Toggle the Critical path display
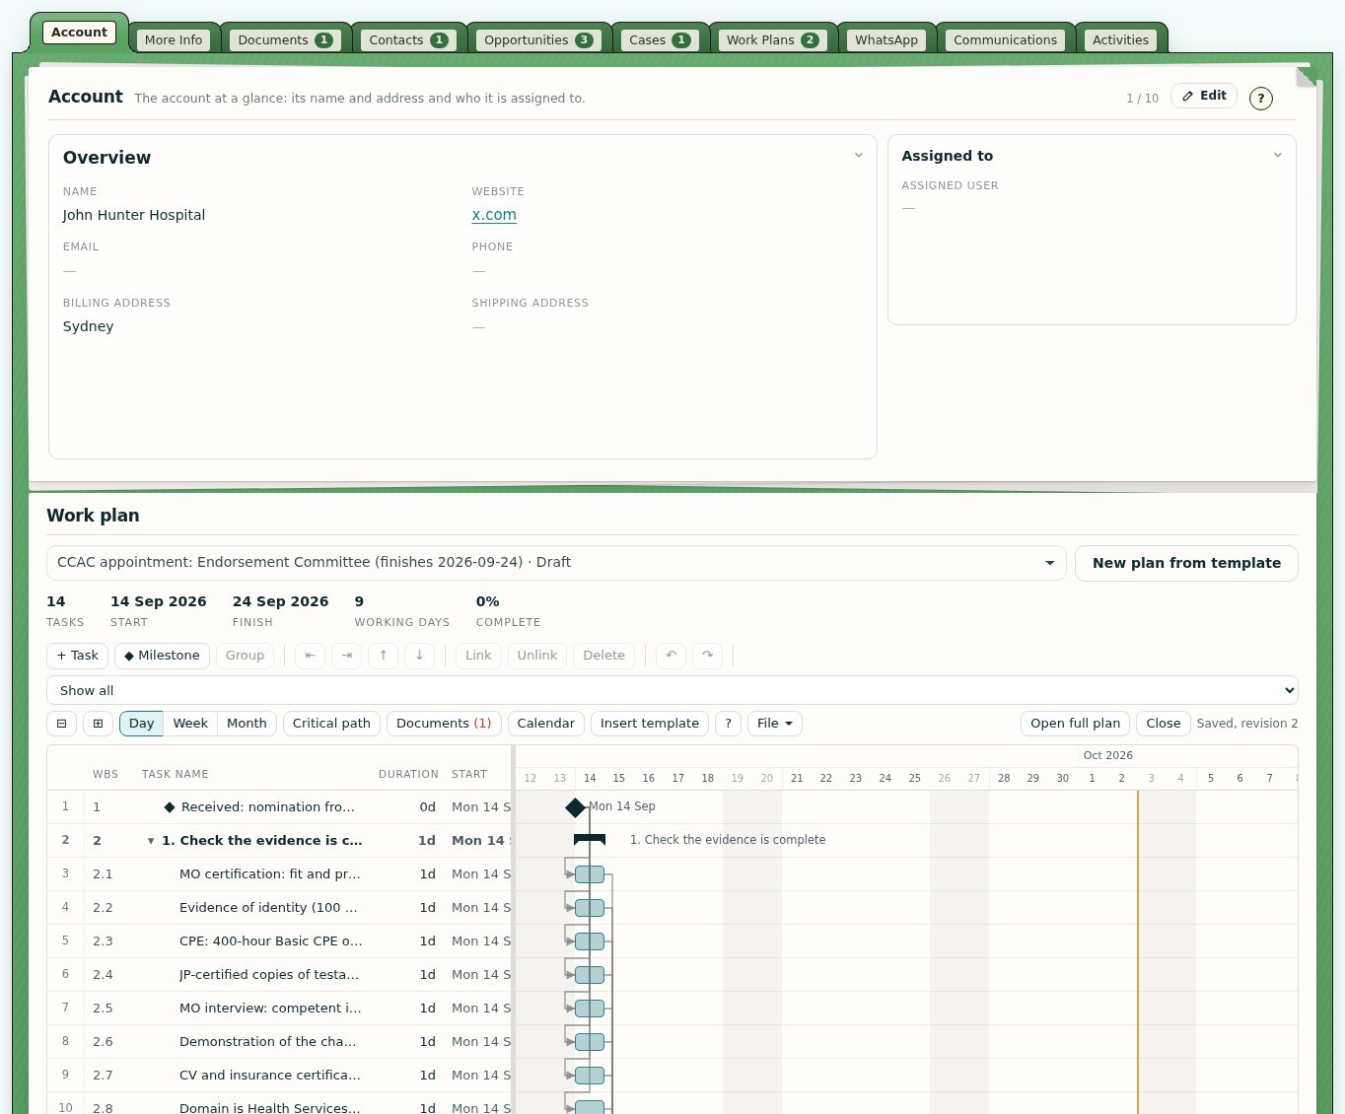Screen dimensions: 1345x1114 click(x=331, y=724)
